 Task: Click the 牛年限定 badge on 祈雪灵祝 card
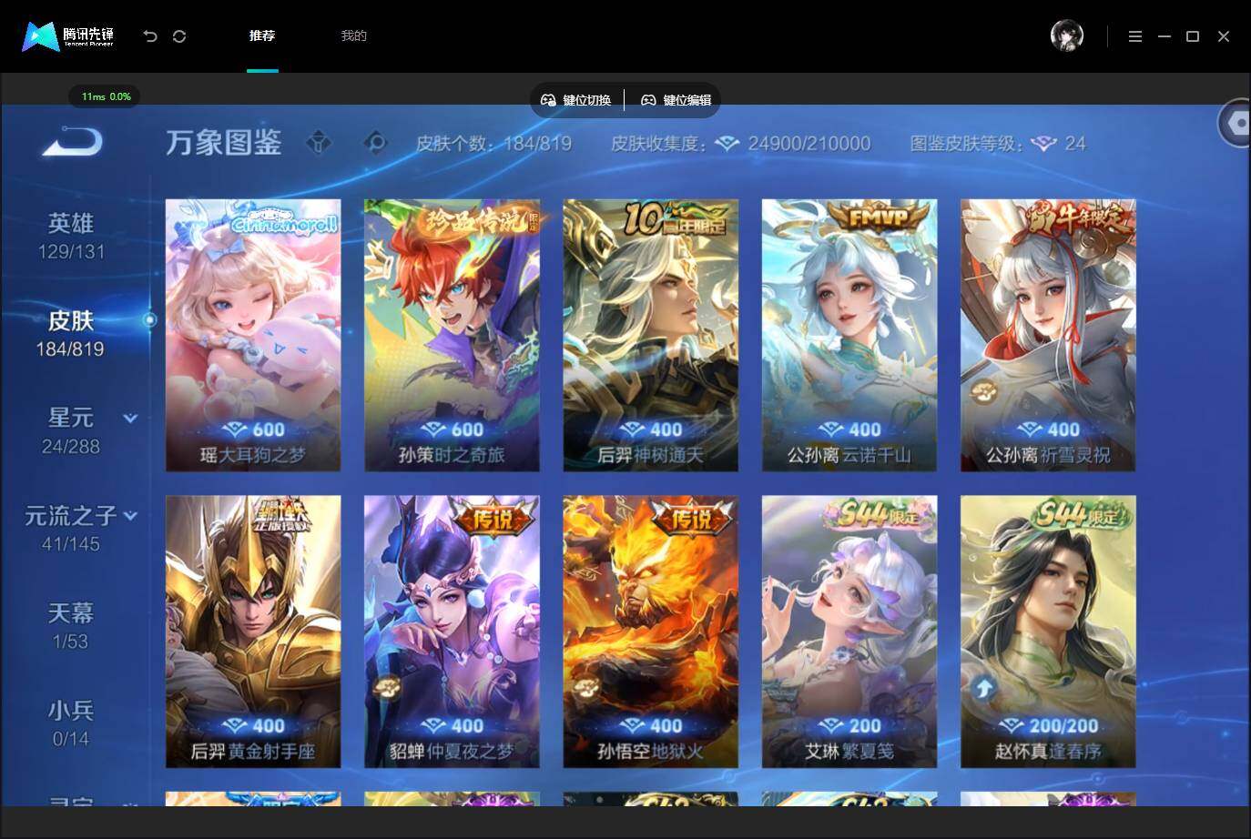click(x=1080, y=221)
